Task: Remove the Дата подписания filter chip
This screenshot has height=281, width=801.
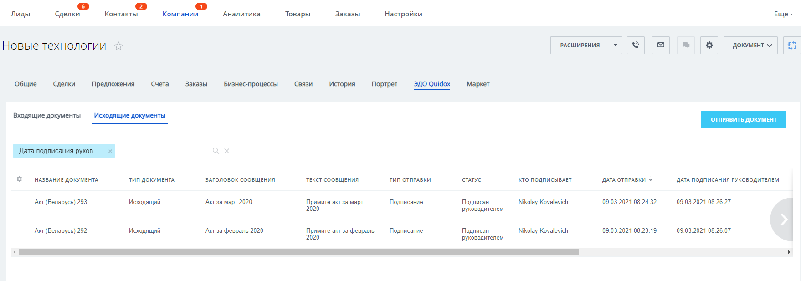Action: pos(110,151)
